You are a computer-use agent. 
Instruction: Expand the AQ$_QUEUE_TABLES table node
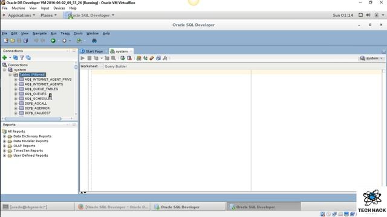16,89
